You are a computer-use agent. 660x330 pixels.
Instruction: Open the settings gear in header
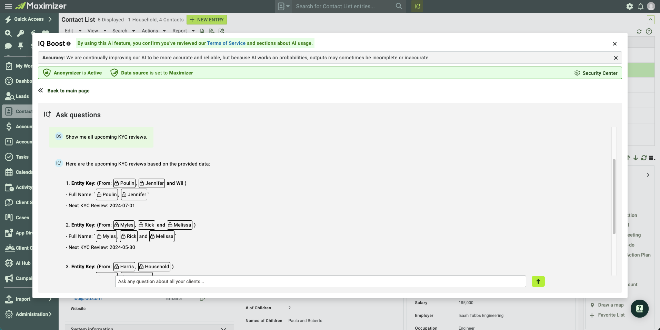click(x=629, y=6)
